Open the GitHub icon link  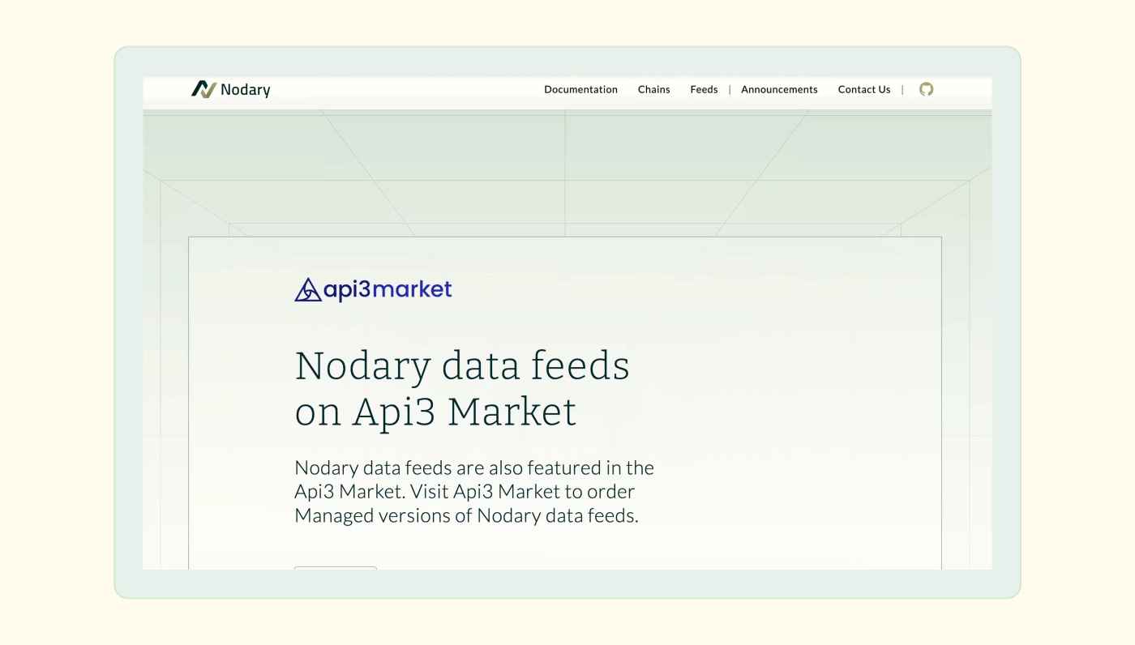point(927,89)
